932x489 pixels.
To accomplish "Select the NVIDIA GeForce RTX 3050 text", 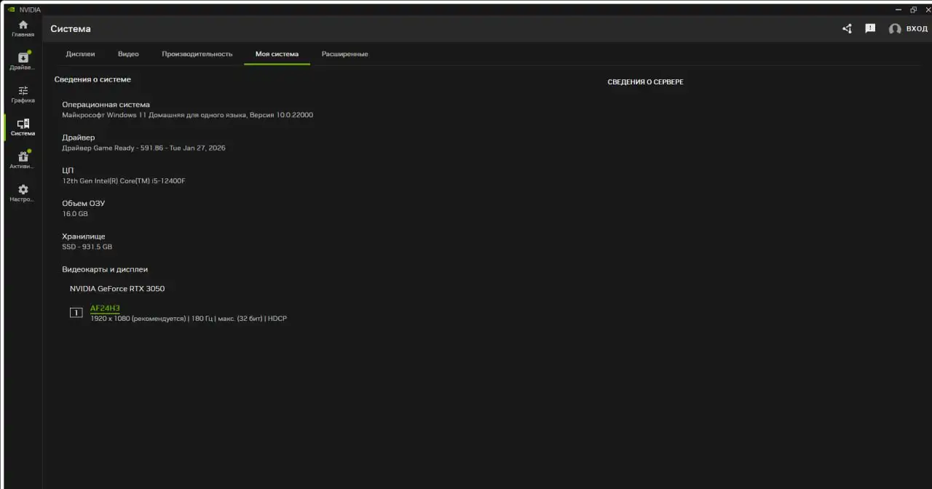I will pyautogui.click(x=117, y=289).
